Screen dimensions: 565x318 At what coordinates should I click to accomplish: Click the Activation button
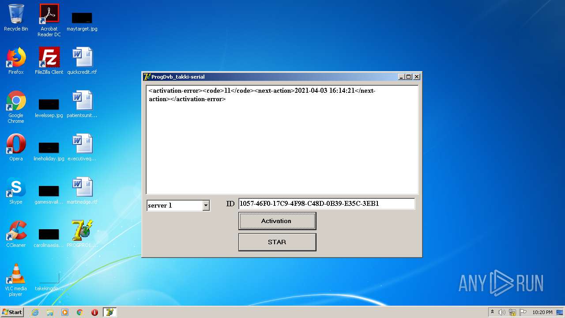(x=277, y=221)
